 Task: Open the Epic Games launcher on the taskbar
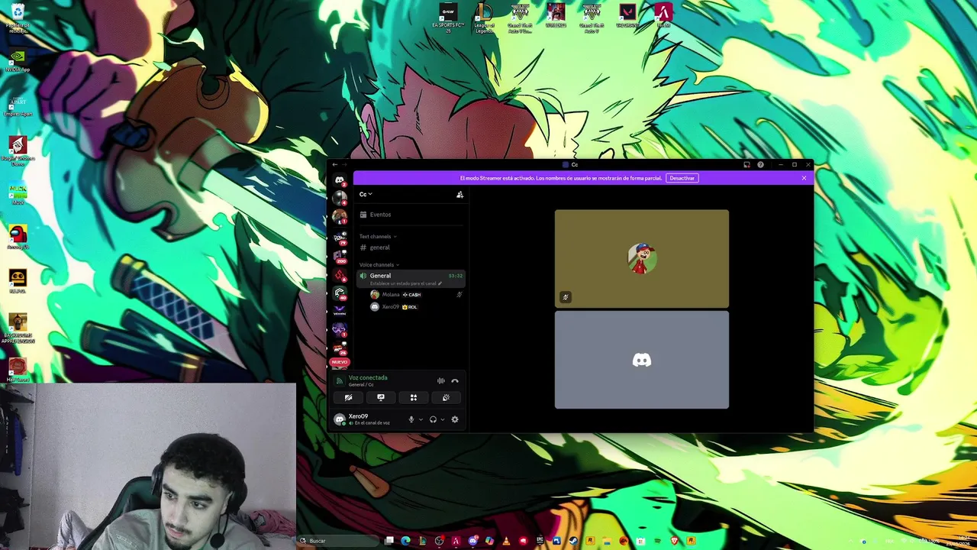click(x=540, y=541)
